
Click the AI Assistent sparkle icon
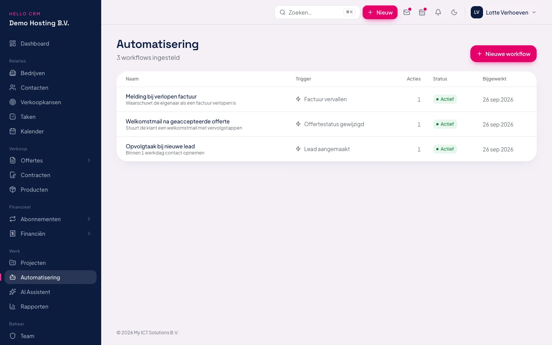[13, 292]
